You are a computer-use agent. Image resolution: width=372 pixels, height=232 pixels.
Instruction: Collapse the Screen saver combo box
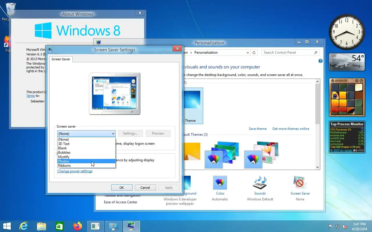(113, 134)
